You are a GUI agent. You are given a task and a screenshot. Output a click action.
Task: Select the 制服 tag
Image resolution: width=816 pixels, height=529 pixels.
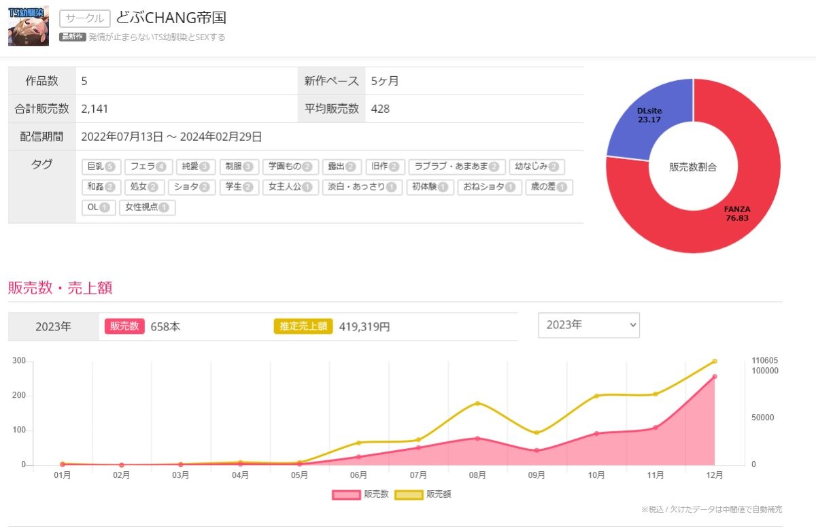click(x=239, y=167)
